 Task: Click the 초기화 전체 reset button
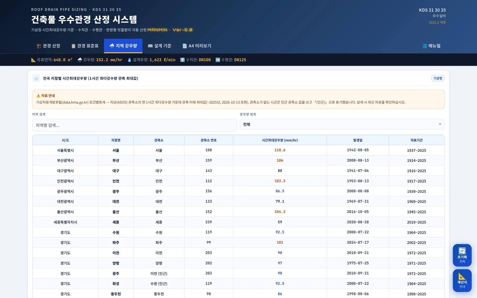pos(462,255)
